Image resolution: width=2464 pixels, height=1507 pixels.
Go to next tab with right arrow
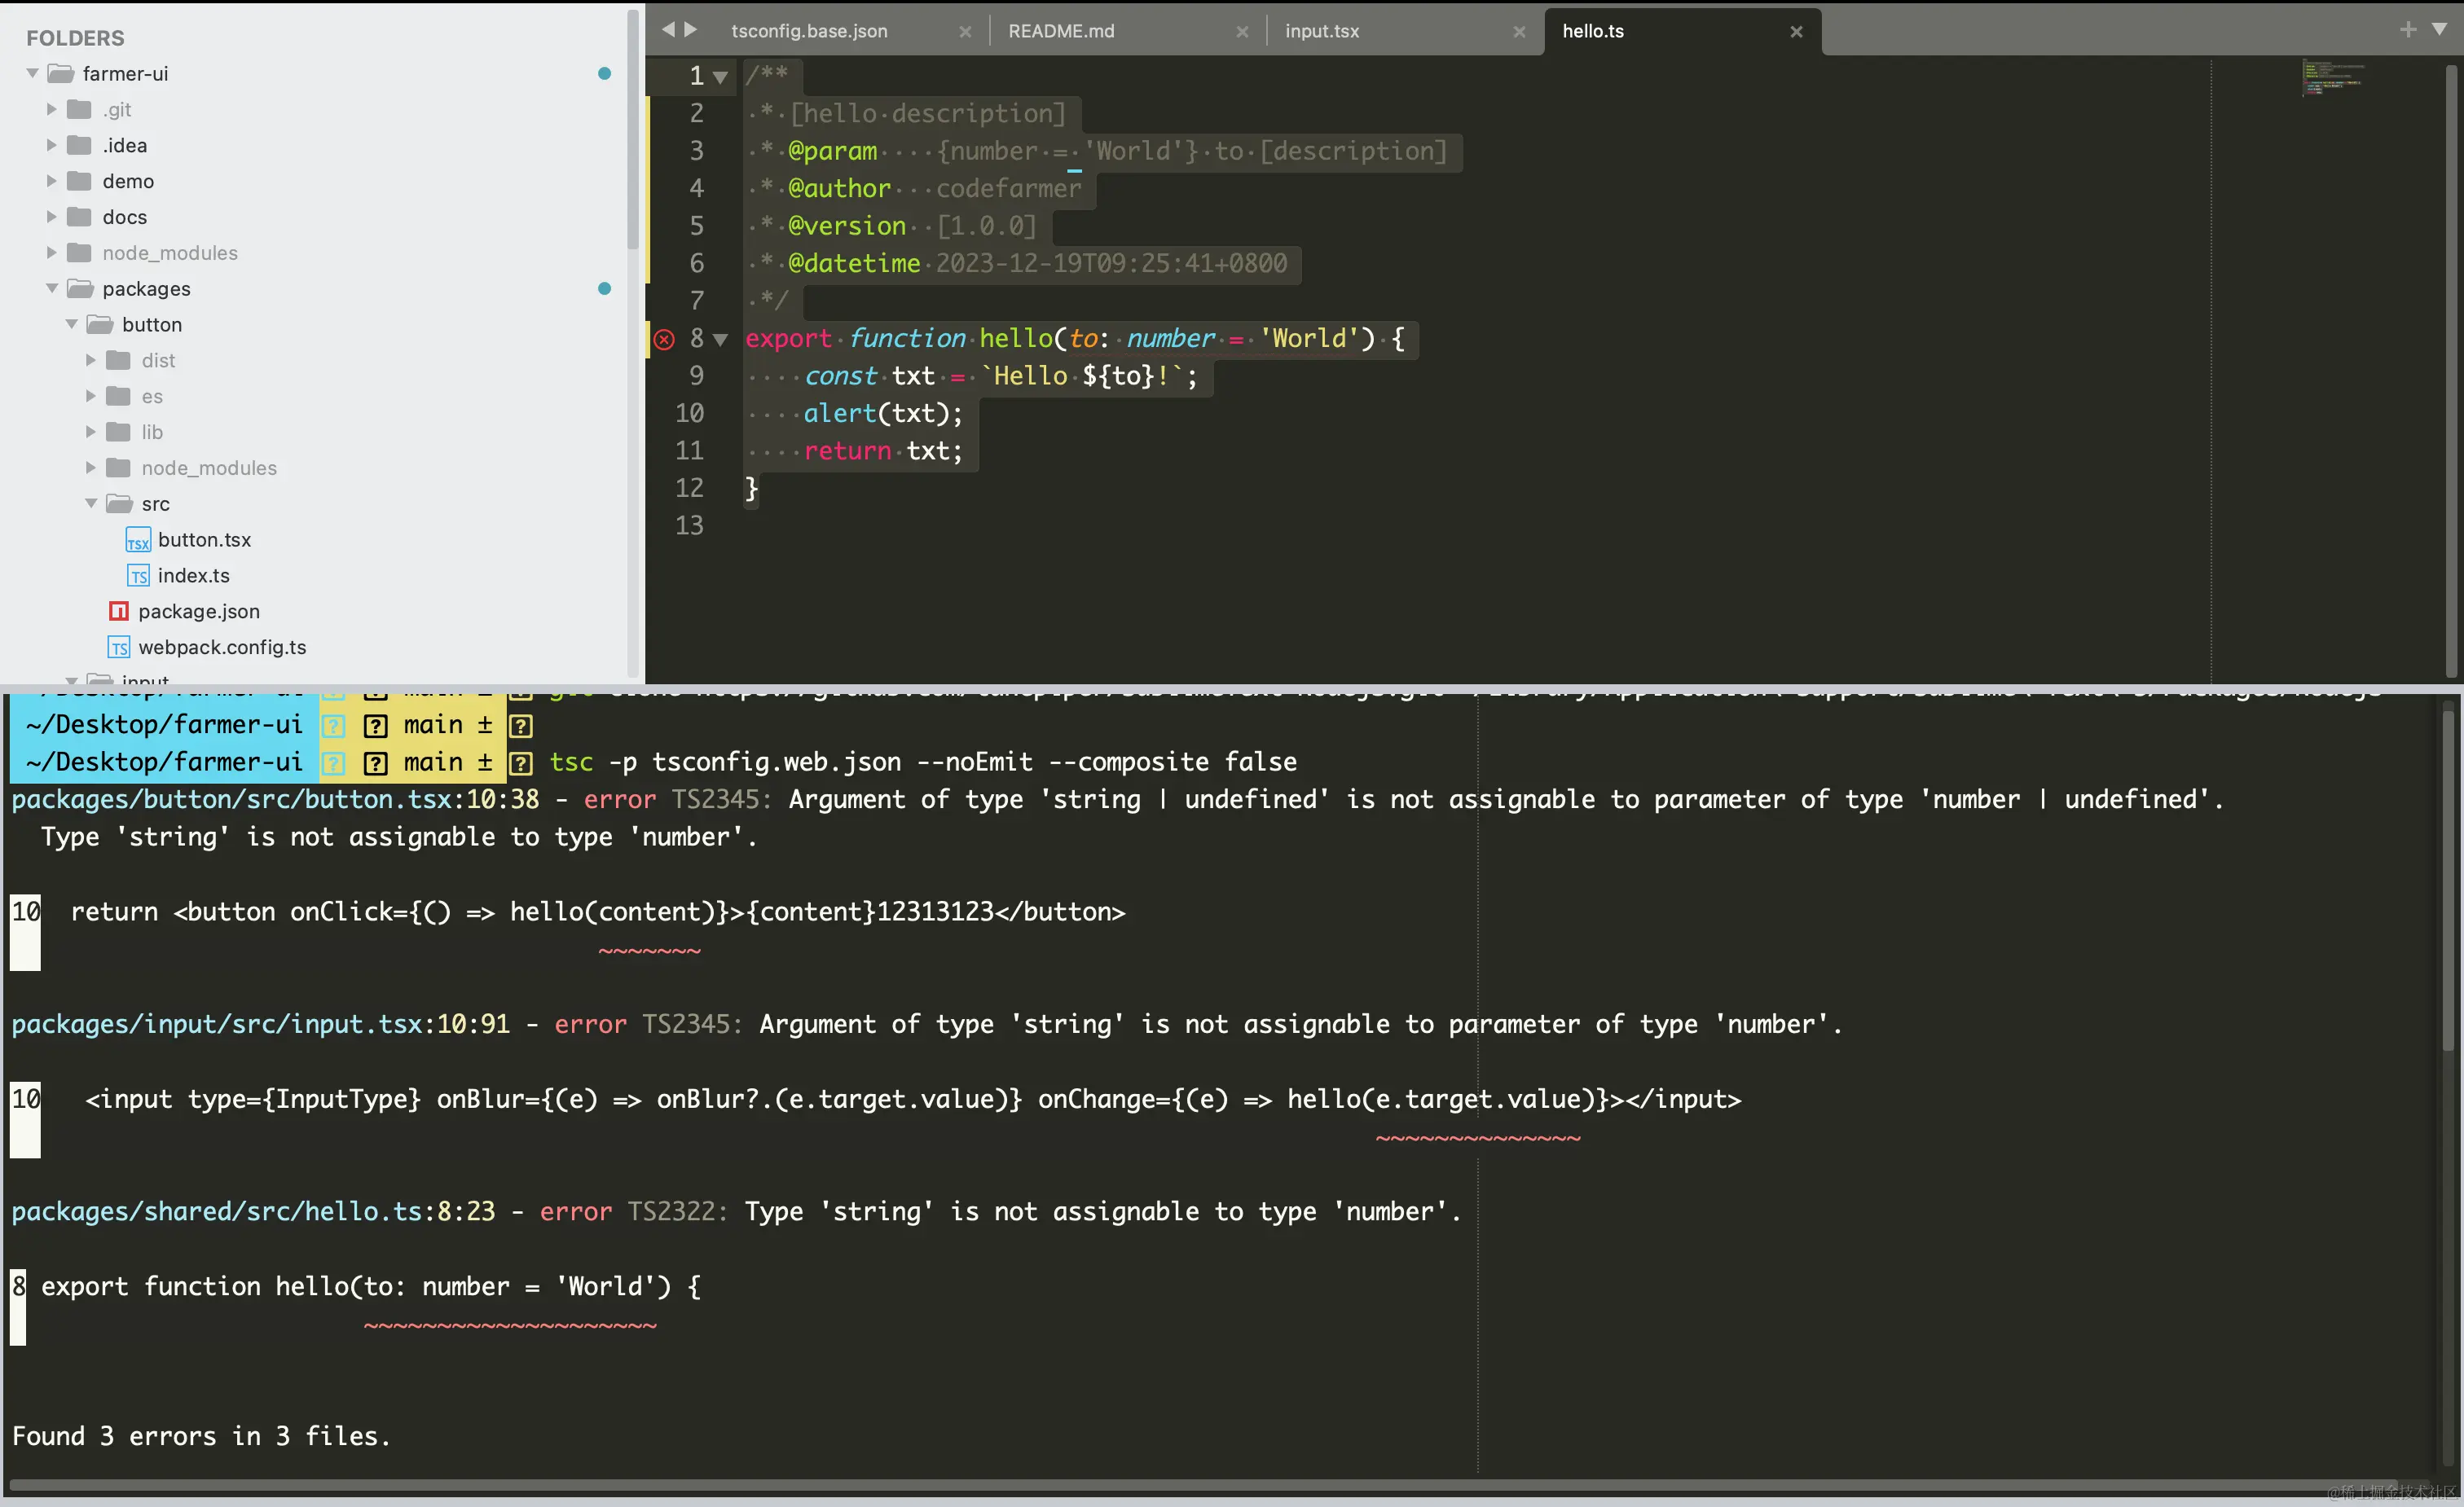690,30
